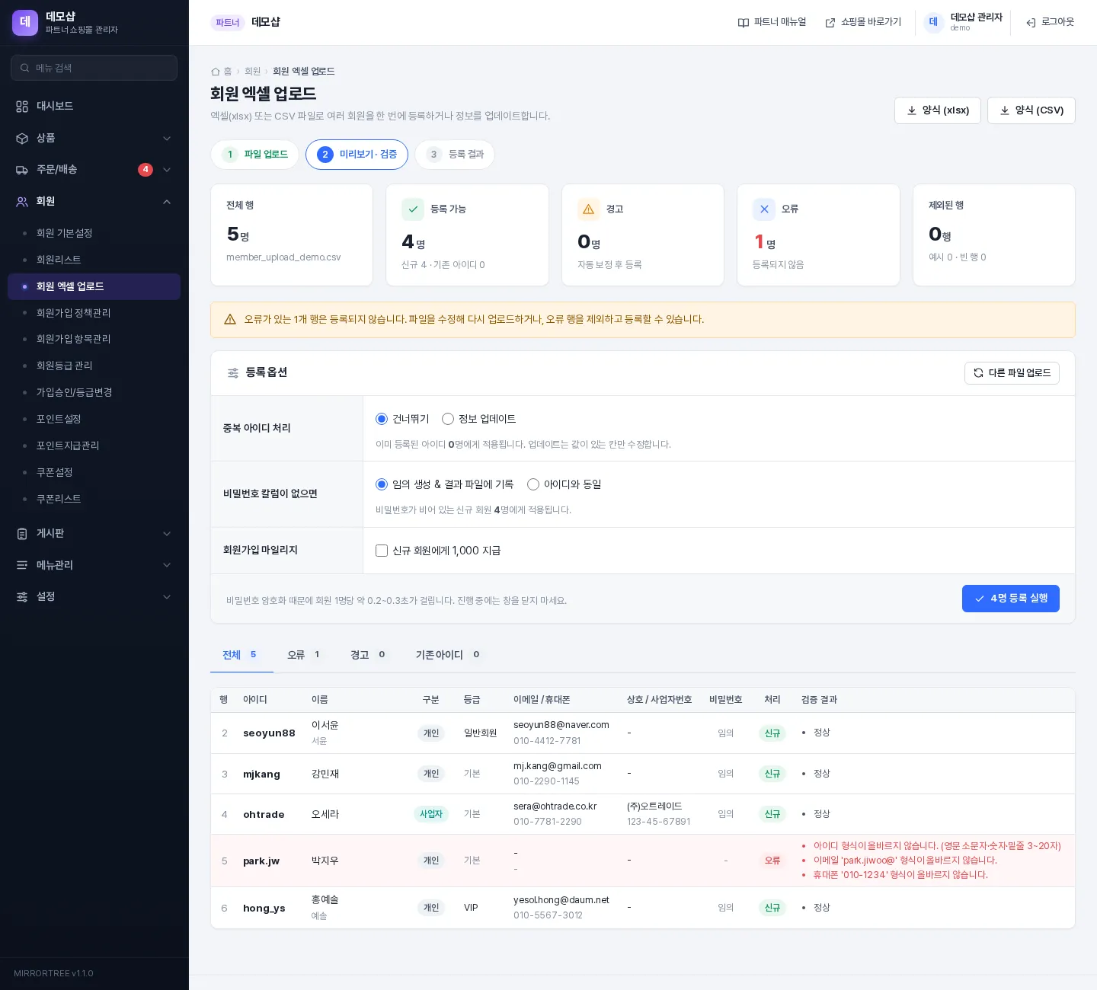Select the 아이디와 동일 radio option
The image size is (1097, 990).
(533, 485)
